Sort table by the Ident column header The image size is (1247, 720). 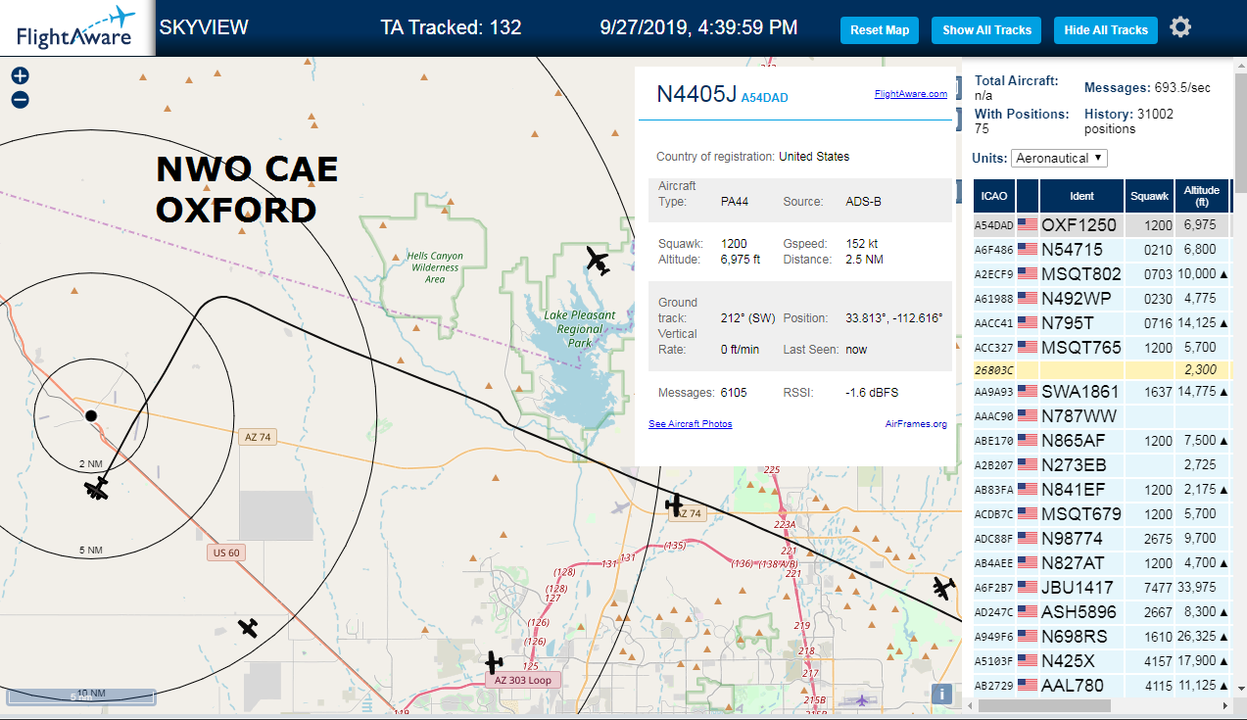tap(1081, 196)
